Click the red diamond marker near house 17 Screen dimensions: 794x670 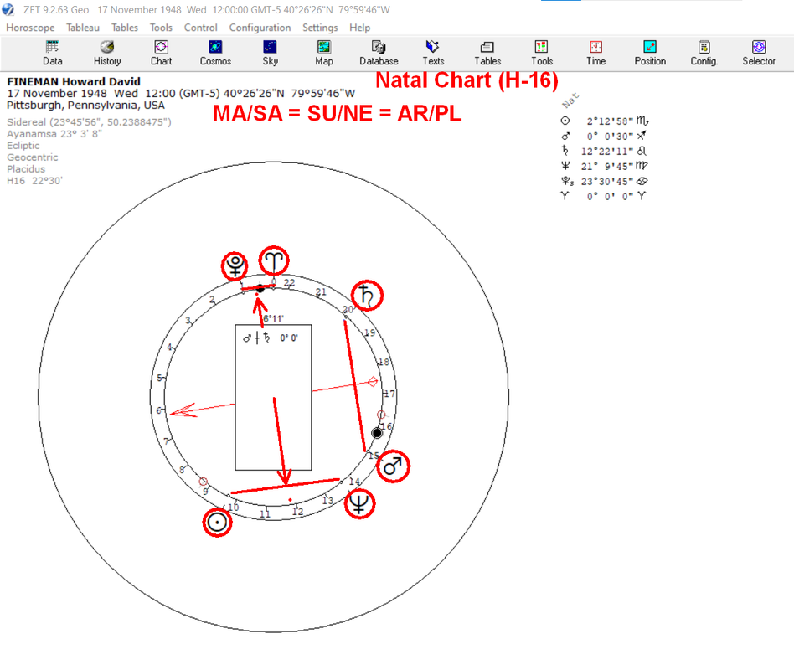click(373, 381)
